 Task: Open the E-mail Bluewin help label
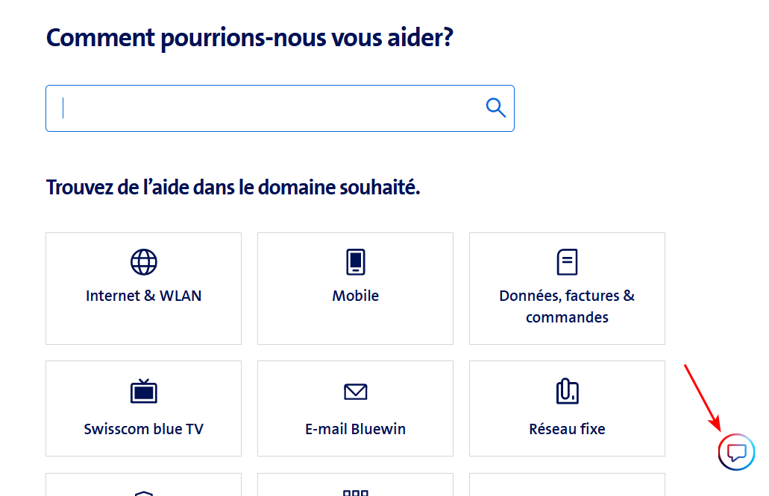coord(355,429)
